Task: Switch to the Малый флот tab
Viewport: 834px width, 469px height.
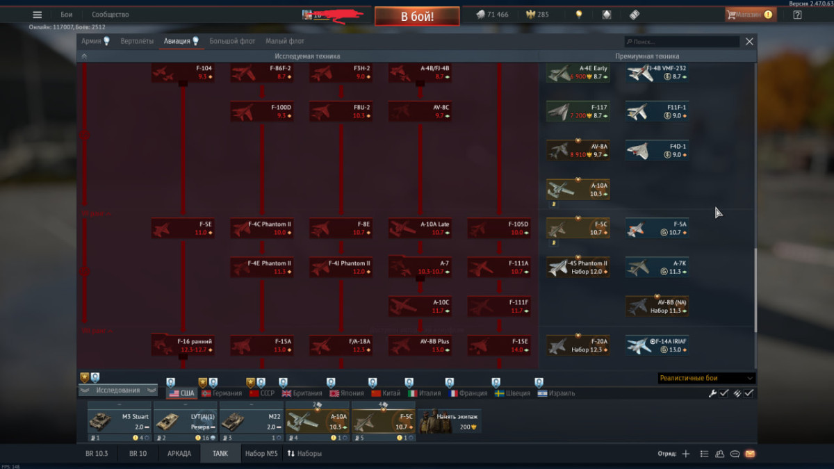Action: pos(285,41)
